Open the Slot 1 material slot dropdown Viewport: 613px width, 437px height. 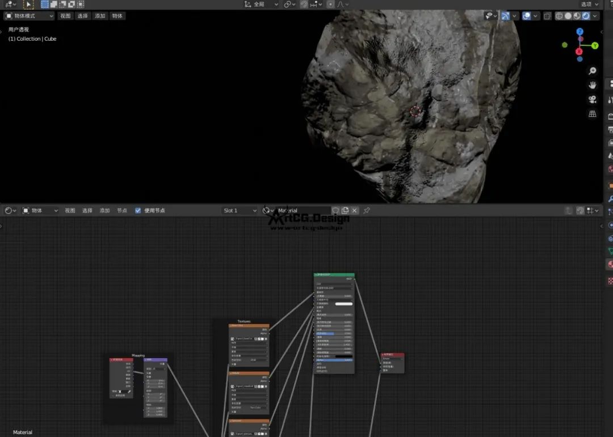(239, 210)
